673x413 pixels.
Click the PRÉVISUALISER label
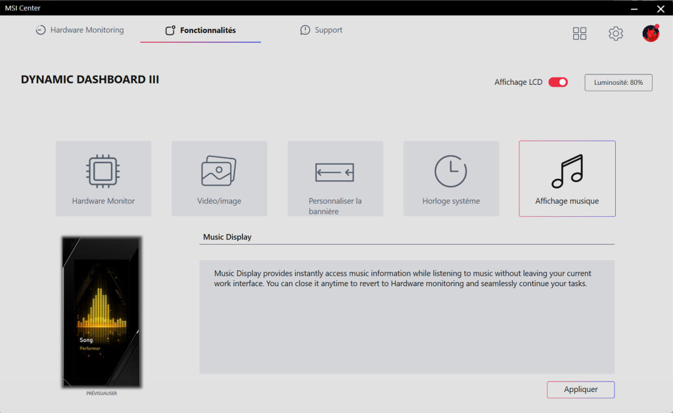(101, 393)
